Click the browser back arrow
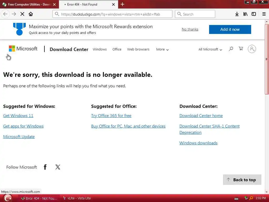 point(5,14)
